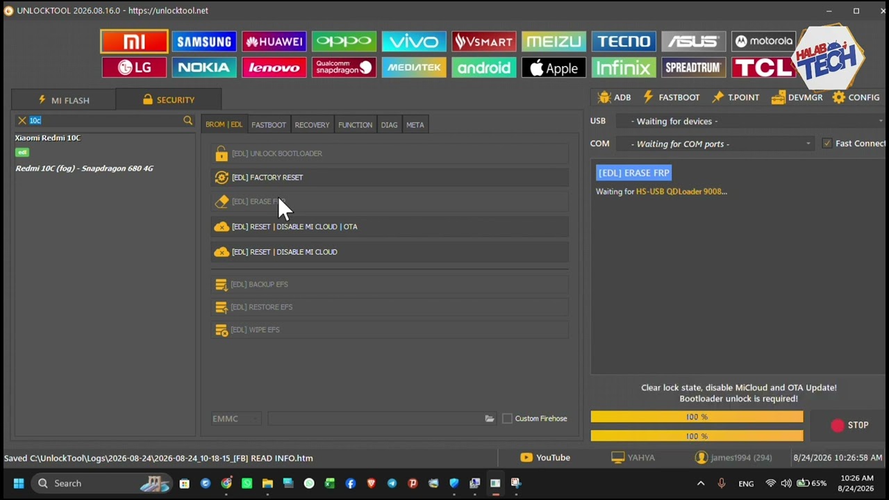Select the BROM | EDL tab
889x500 pixels.
pyautogui.click(x=224, y=125)
